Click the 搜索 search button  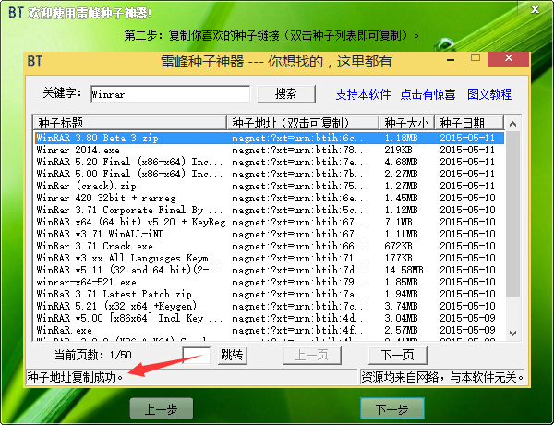click(x=286, y=94)
